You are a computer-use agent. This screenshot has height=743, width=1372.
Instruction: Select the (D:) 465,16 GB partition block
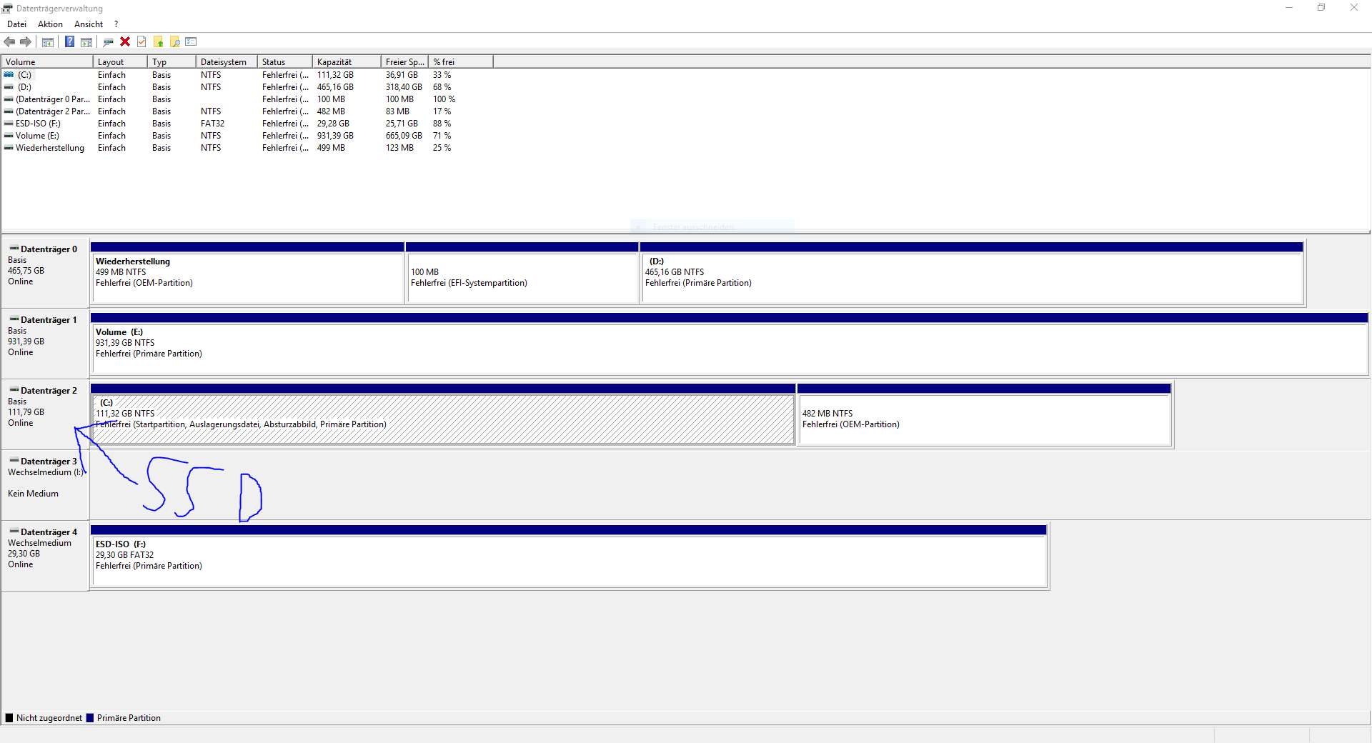(x=973, y=273)
